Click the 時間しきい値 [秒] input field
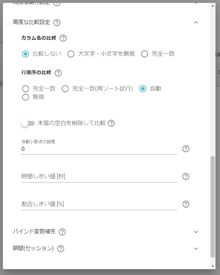This screenshot has width=220, height=275. pos(99,176)
